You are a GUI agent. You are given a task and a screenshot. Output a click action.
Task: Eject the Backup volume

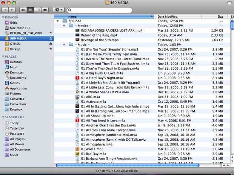click(51, 49)
